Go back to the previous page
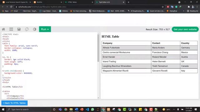 click(3, 7)
